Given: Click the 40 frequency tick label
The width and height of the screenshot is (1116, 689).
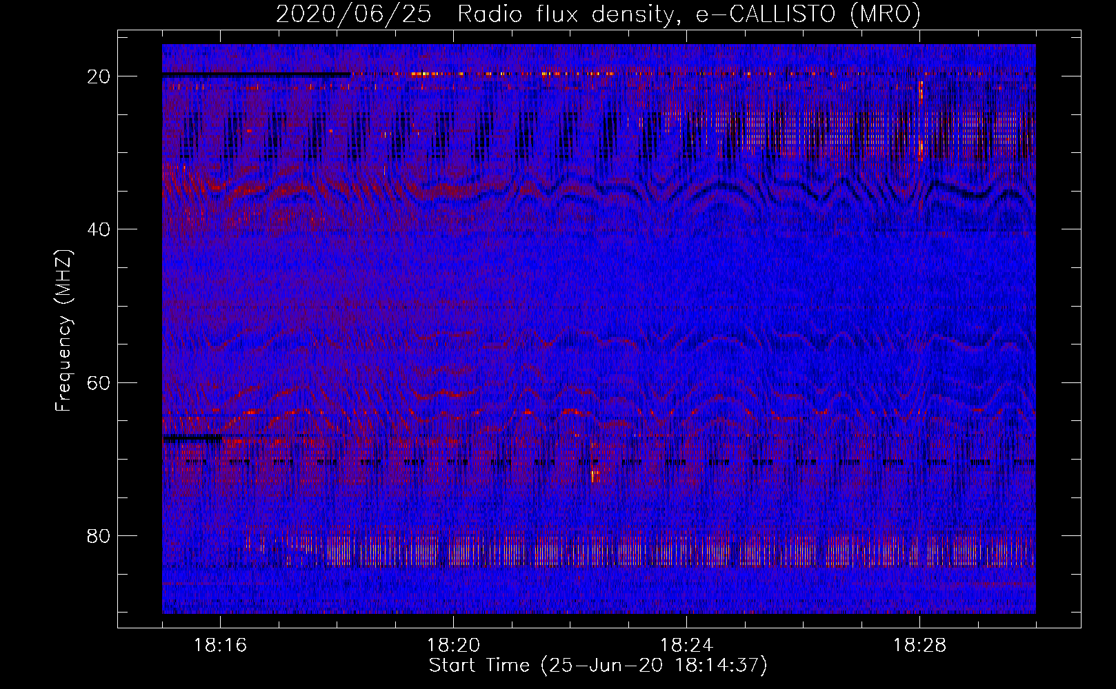Looking at the screenshot, I should point(99,229).
